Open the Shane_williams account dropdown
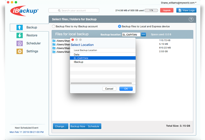Viewport: 205px width, 140px height. pyautogui.click(x=178, y=3)
